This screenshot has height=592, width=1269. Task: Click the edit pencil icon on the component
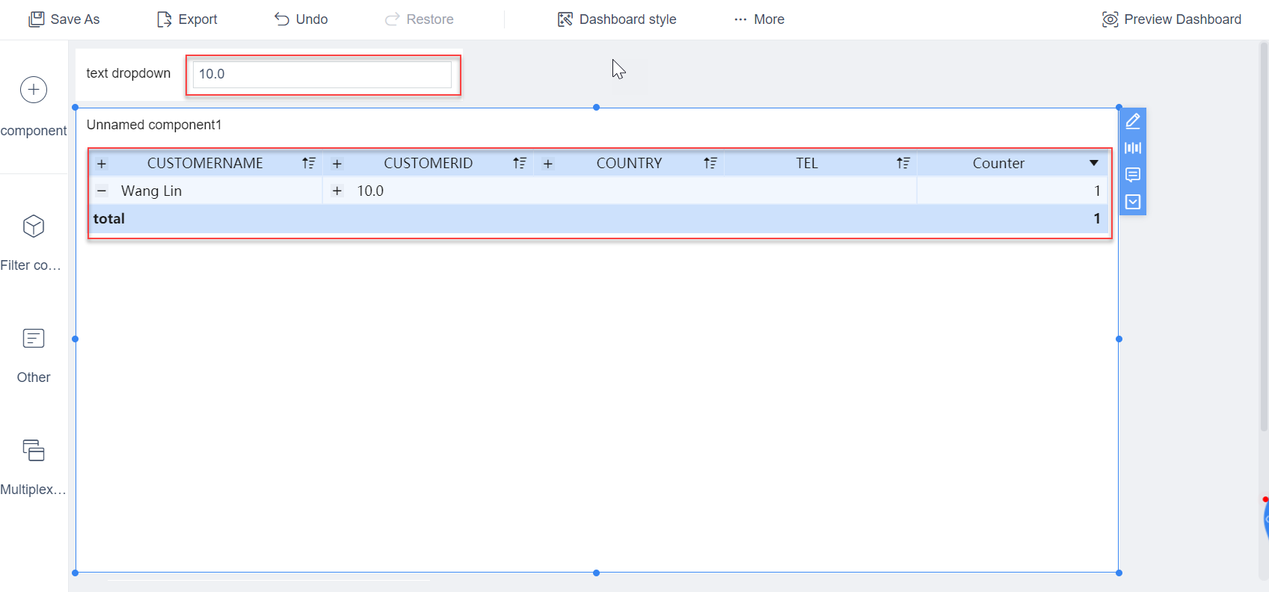tap(1133, 121)
